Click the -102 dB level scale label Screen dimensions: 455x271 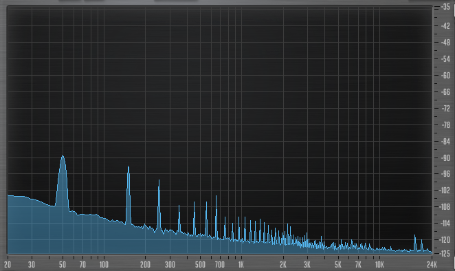pos(445,191)
